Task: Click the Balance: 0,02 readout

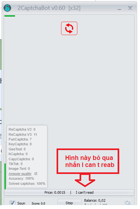Action: [95, 200]
